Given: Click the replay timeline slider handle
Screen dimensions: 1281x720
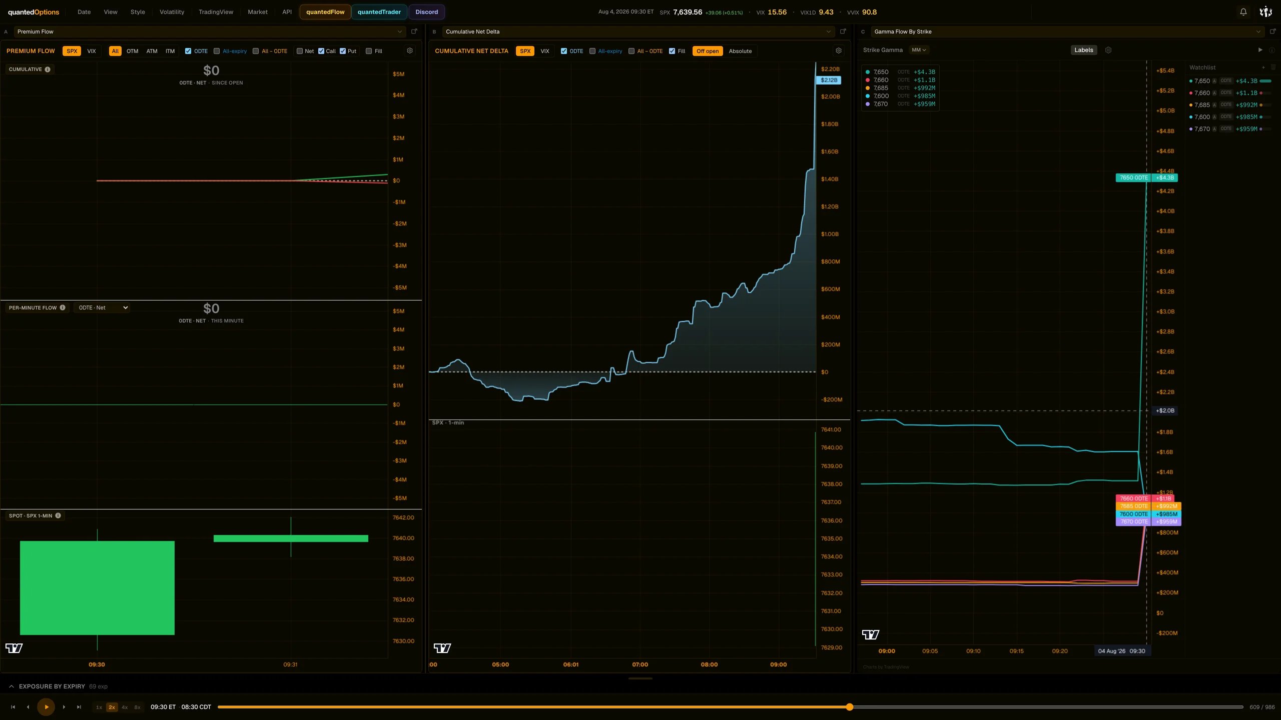Looking at the screenshot, I should pyautogui.click(x=849, y=707).
